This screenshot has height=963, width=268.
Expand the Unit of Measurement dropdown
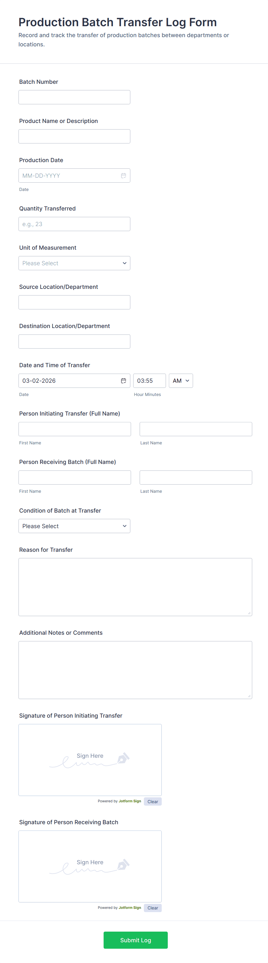click(x=74, y=263)
